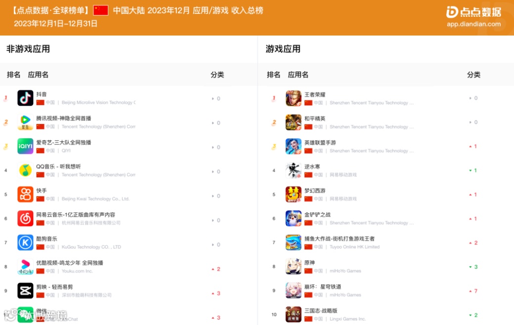This screenshot has width=514, height=325.
Task: Select the 逆水寒 game icon
Action: pos(293,170)
